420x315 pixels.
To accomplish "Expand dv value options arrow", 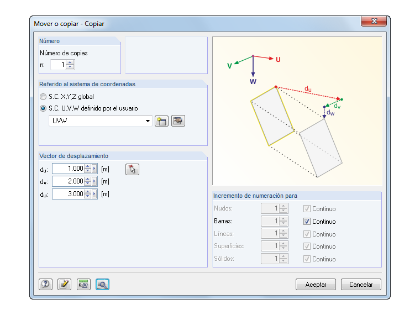I will click(95, 181).
